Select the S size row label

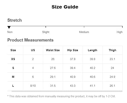tap(13, 68)
